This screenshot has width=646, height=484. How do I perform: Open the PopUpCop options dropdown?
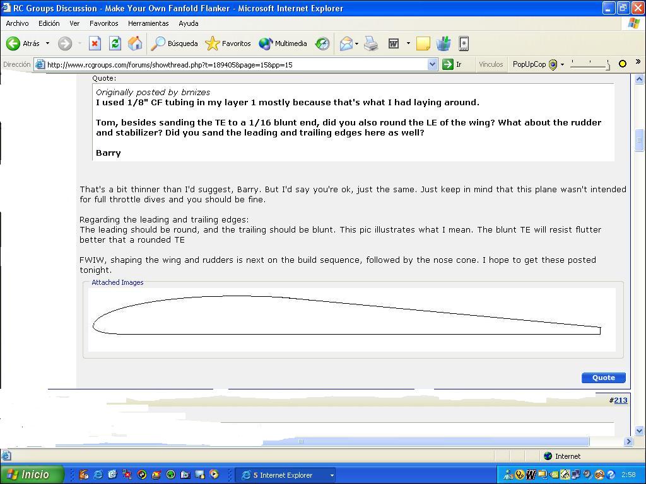(x=562, y=64)
